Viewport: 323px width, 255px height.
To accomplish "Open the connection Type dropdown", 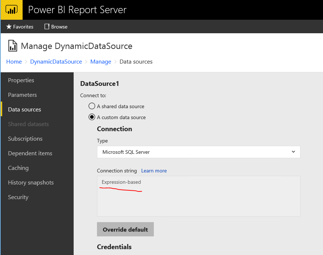I will click(198, 152).
